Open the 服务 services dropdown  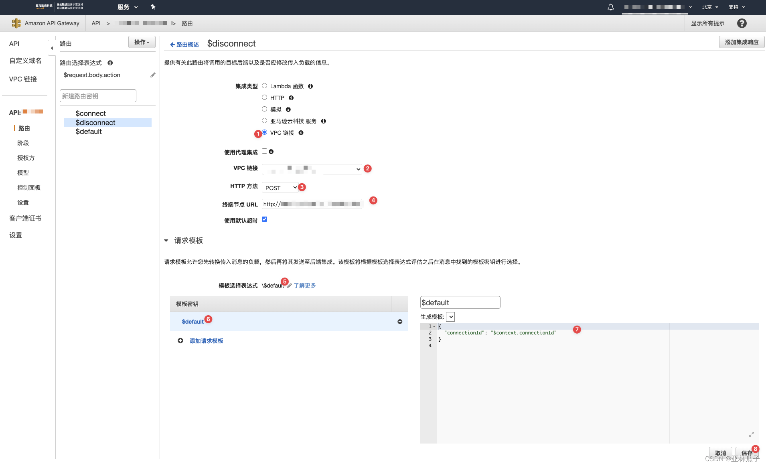tap(128, 7)
